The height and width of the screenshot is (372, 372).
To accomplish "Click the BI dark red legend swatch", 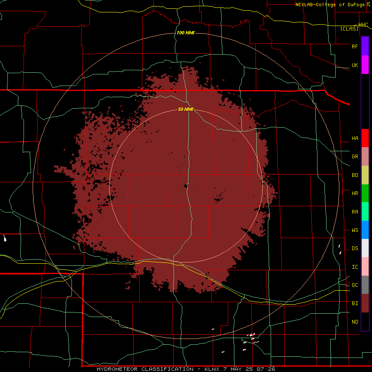I will (365, 303).
